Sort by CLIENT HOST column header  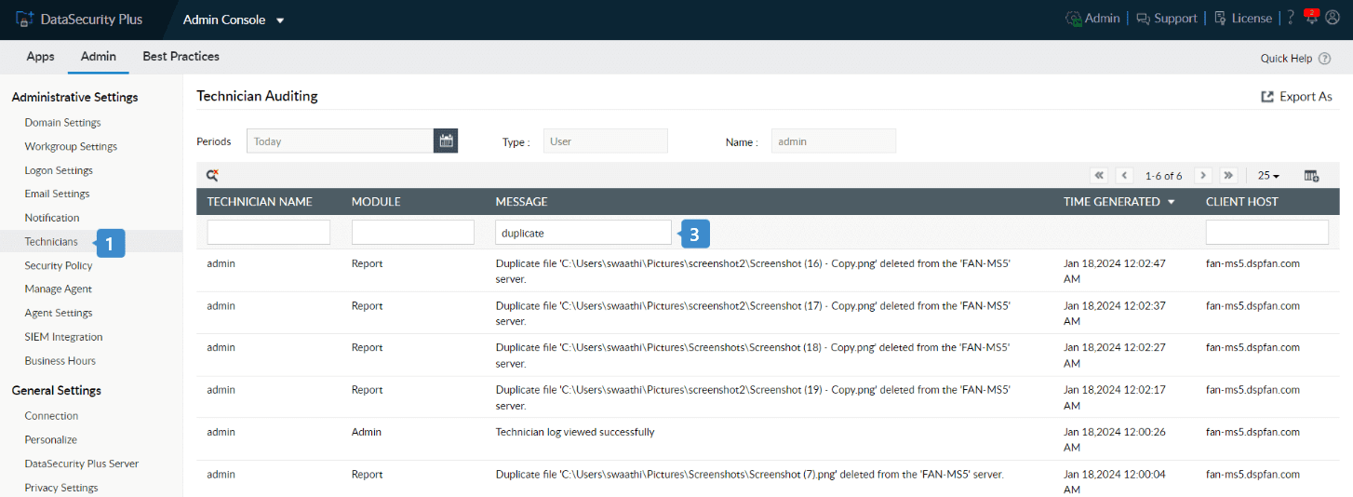click(x=1242, y=202)
